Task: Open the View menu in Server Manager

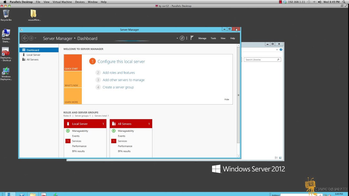Action: click(x=223, y=38)
